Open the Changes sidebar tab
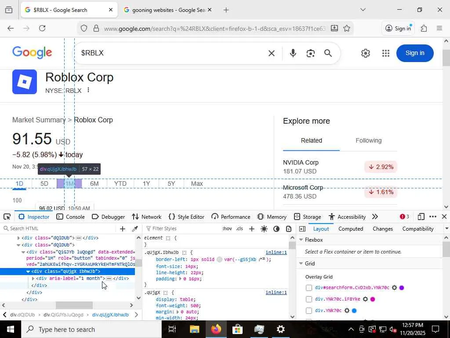The image size is (450, 338). pos(383,229)
